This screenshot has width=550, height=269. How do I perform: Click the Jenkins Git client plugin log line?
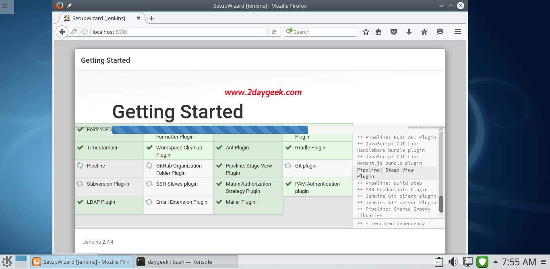coord(397,196)
